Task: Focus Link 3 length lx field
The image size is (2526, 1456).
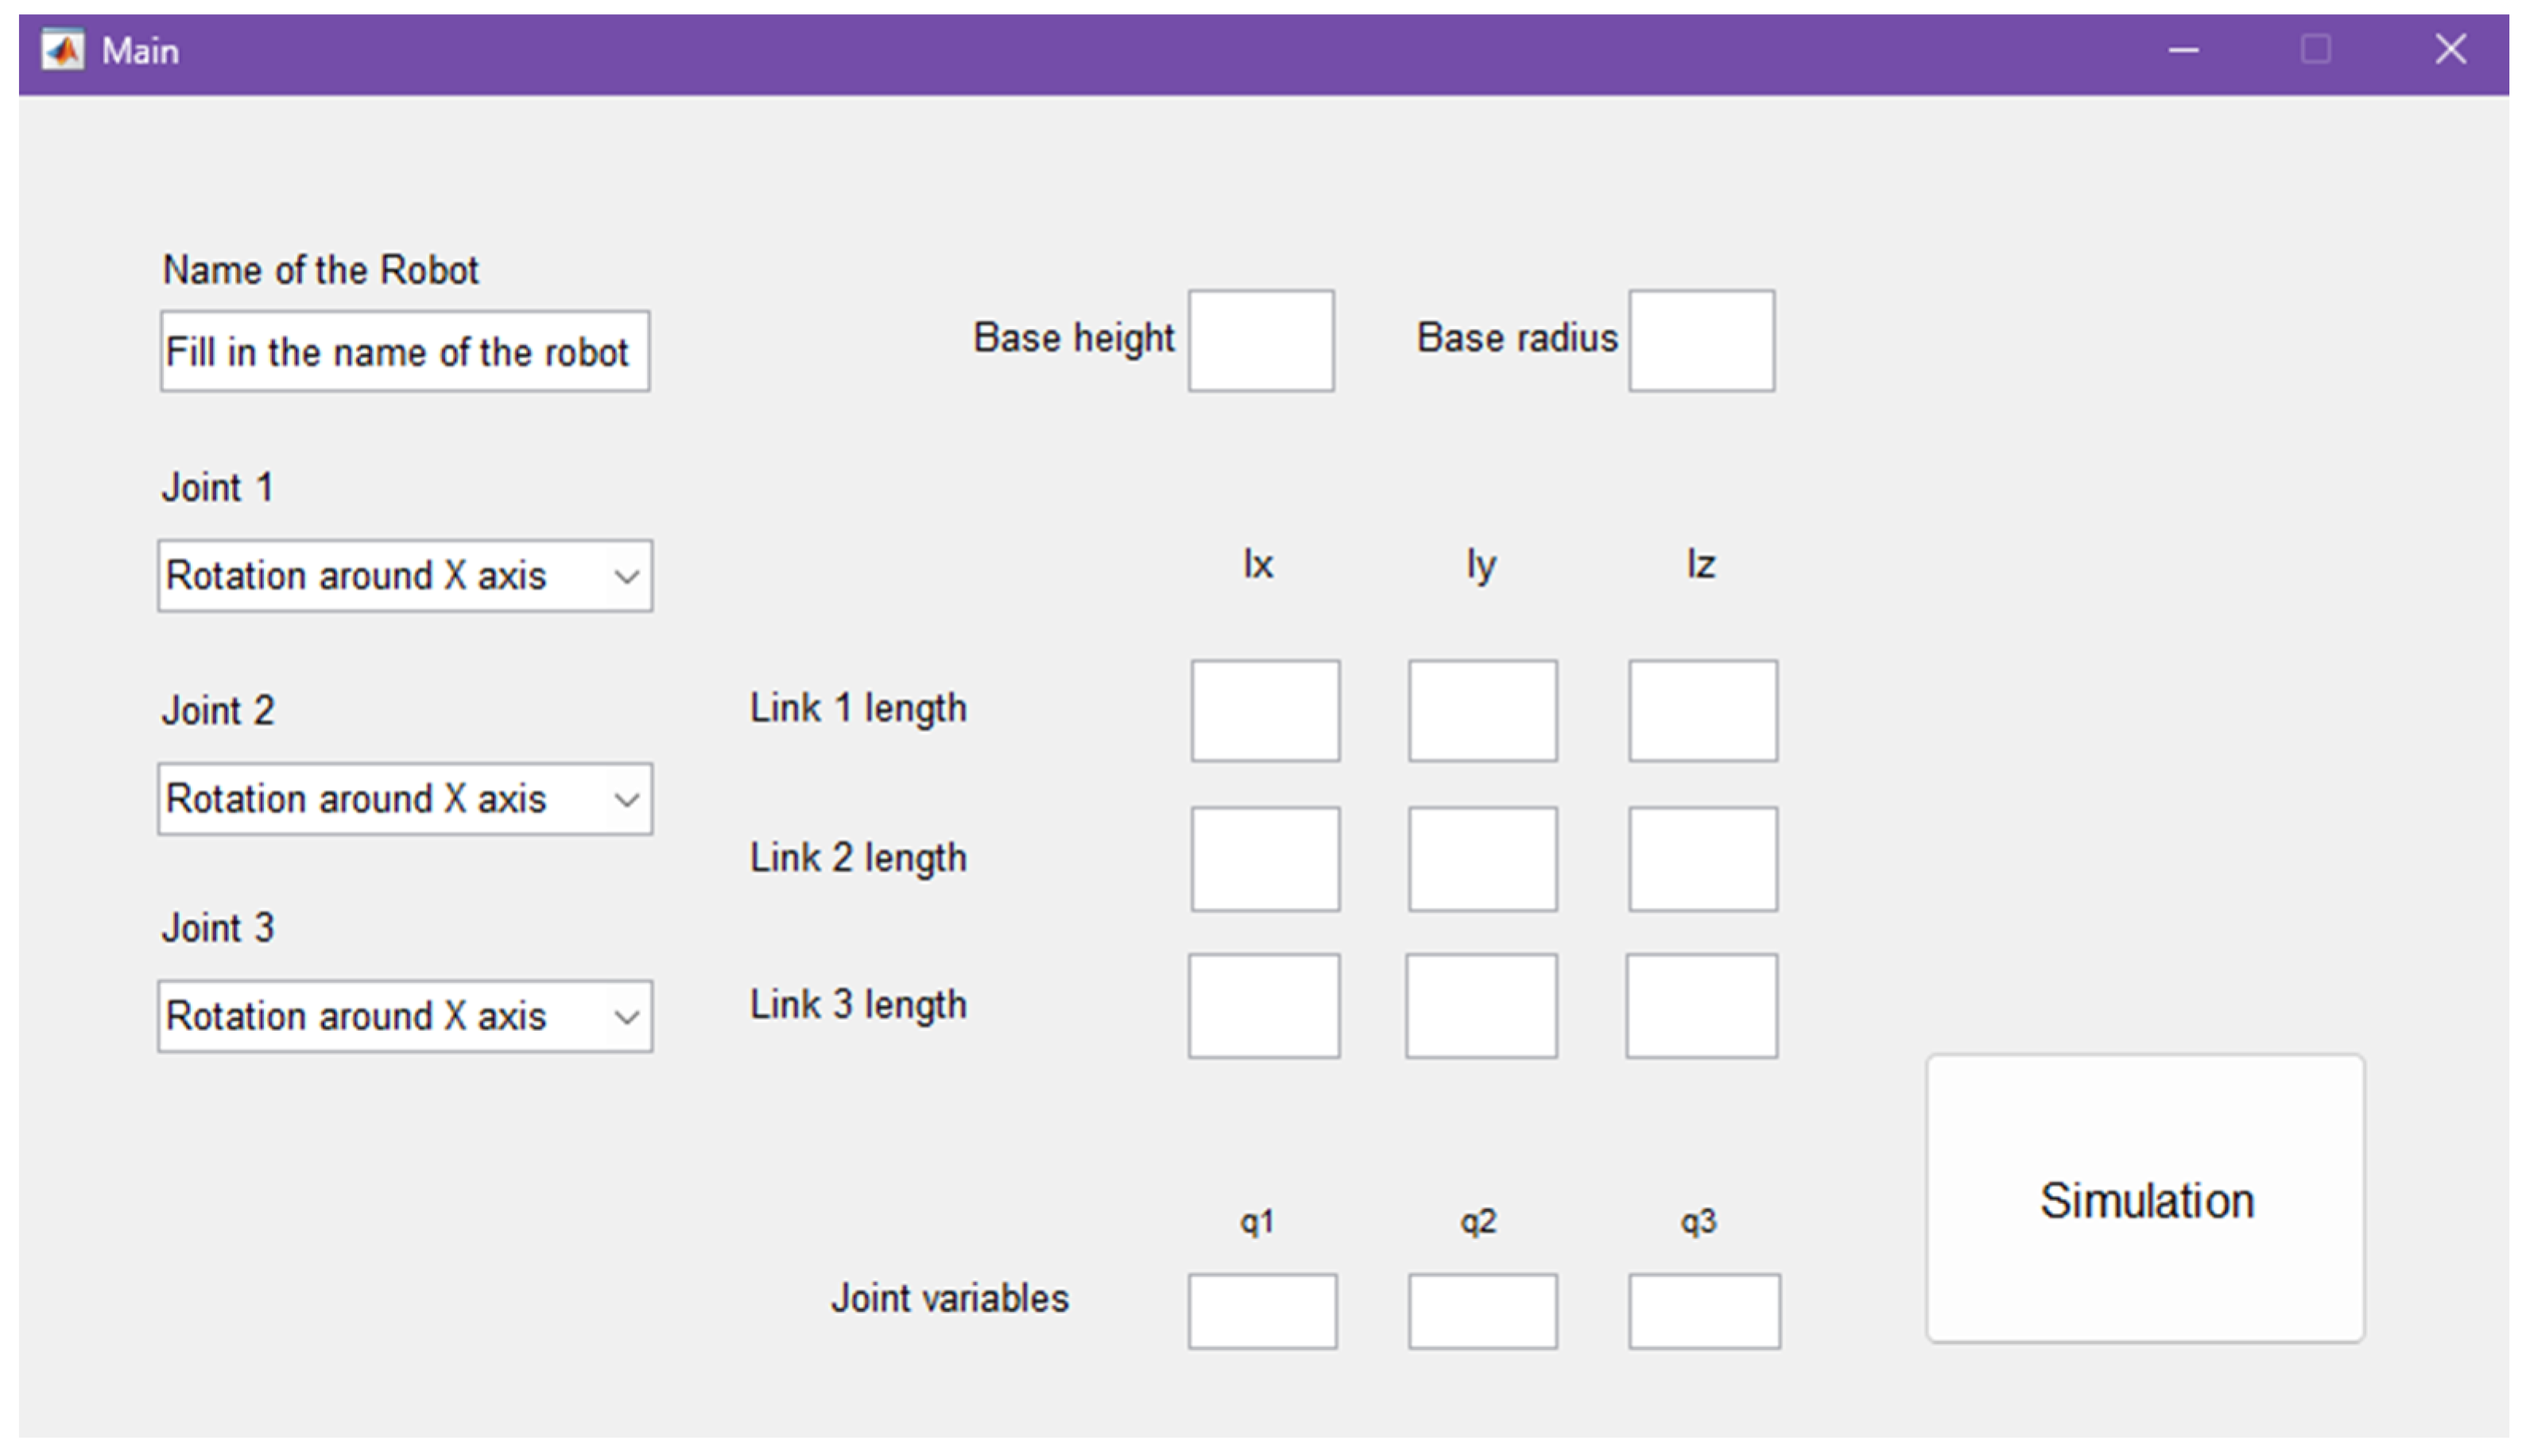Action: pyautogui.click(x=1264, y=1006)
